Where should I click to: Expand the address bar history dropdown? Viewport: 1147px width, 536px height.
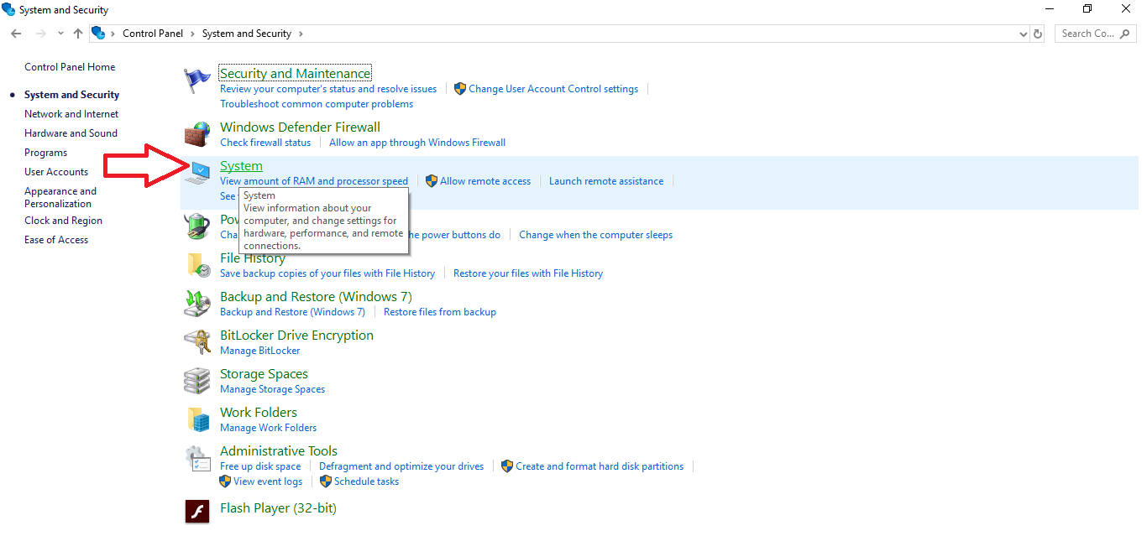pos(1023,34)
